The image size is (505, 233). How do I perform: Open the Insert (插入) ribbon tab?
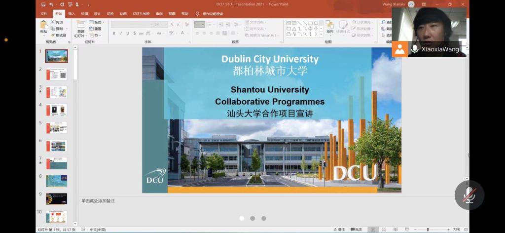point(72,14)
